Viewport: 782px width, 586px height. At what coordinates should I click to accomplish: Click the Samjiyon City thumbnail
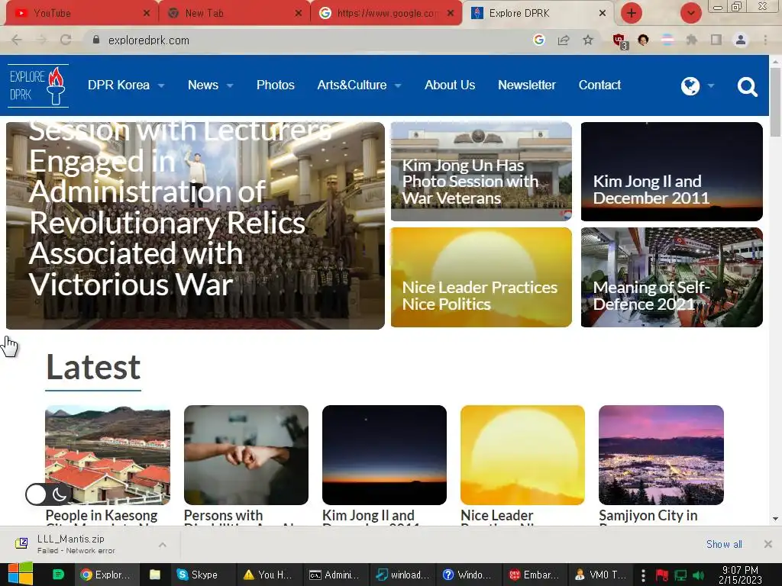point(661,455)
